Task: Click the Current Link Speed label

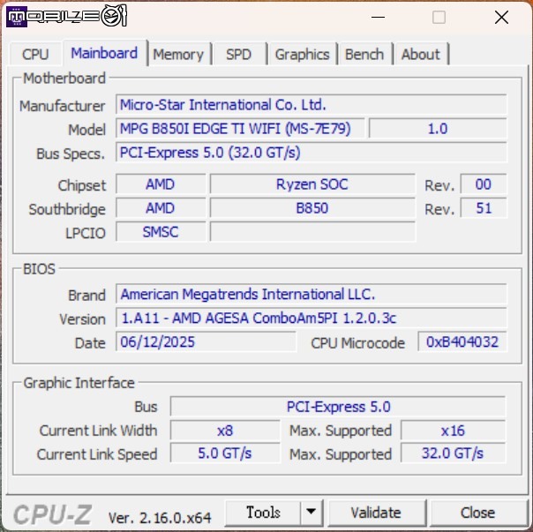Action: click(97, 454)
